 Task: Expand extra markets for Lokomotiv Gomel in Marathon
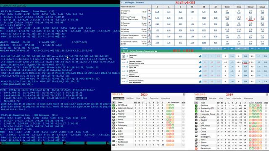tap(149, 44)
